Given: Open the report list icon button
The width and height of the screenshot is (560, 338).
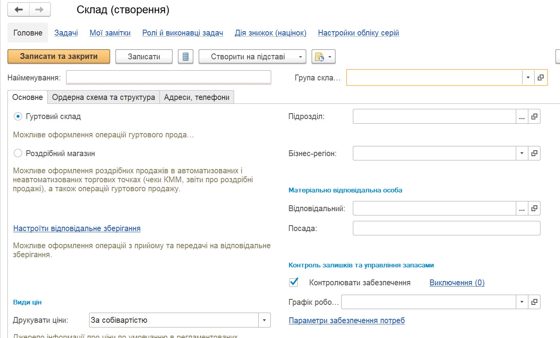Looking at the screenshot, I should point(186,57).
